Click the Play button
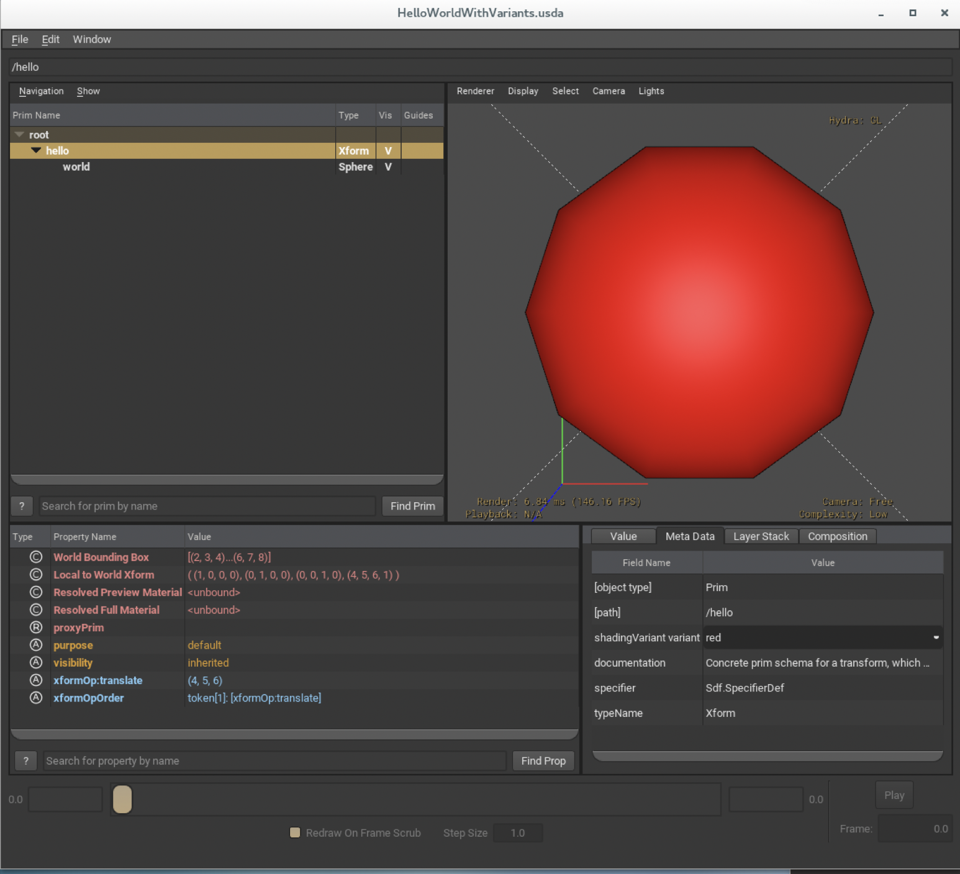The image size is (960, 874). [894, 795]
